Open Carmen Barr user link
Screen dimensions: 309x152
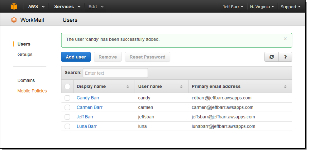click(89, 107)
